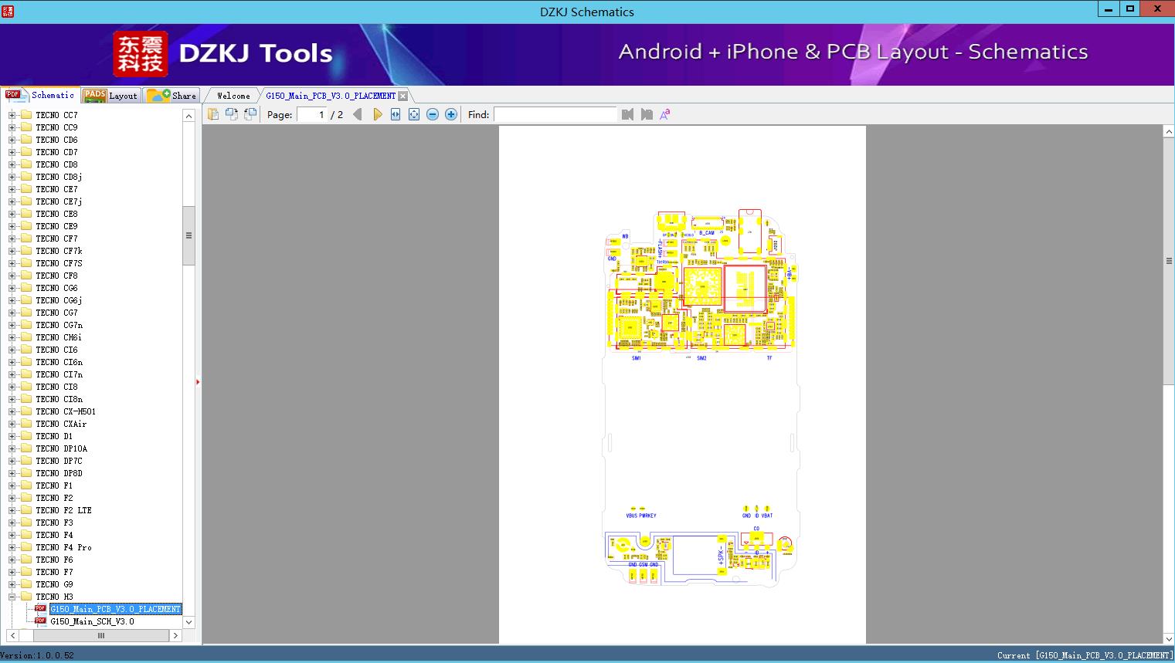Zoom out with the minus icon
This screenshot has height=663, width=1175.
coord(433,114)
